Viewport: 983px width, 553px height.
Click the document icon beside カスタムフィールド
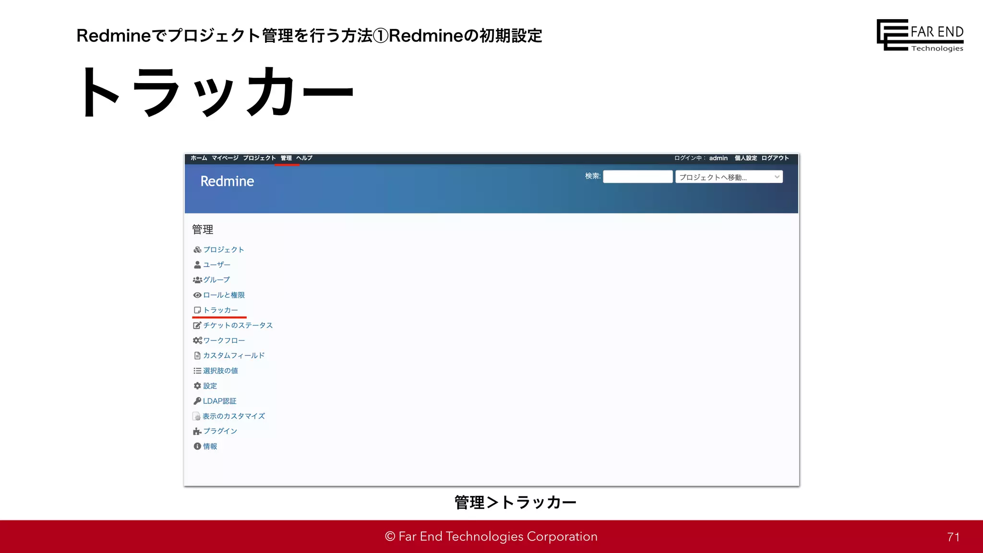point(197,356)
